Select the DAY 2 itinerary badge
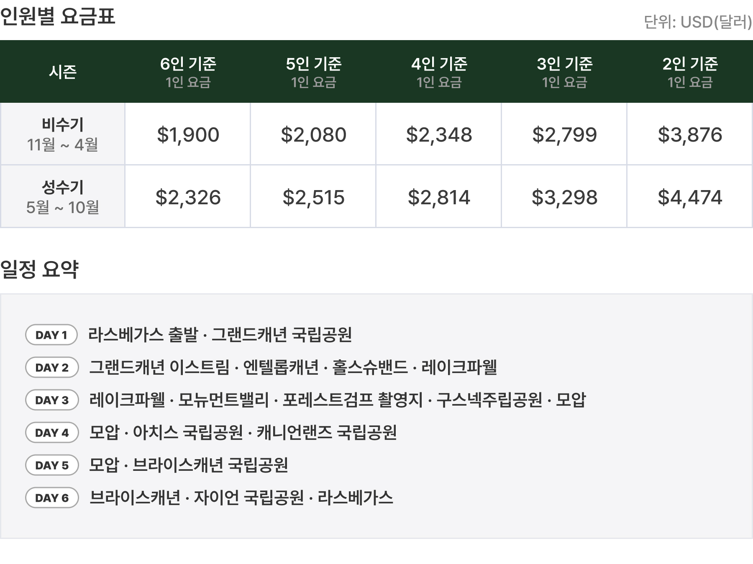The image size is (753, 564). (52, 367)
